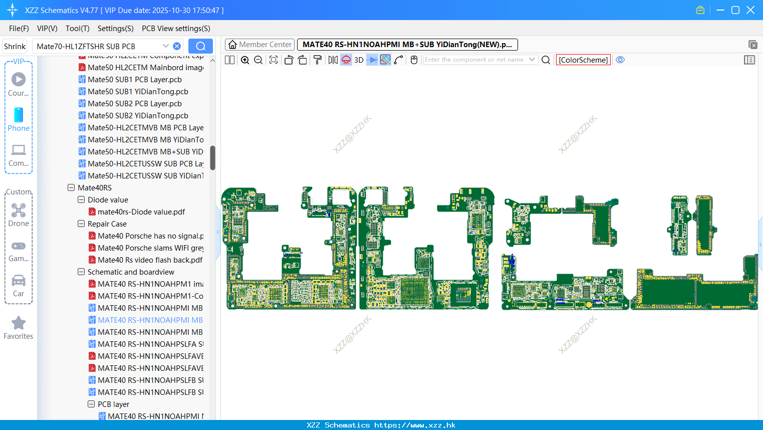Collapse the Repair Case folder
This screenshot has width=763, height=430.
tap(81, 224)
